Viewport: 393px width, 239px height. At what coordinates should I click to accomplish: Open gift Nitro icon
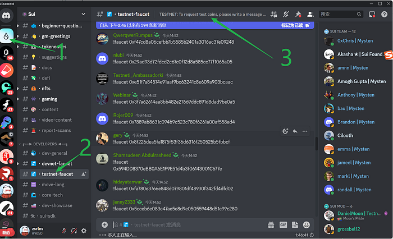(271, 225)
